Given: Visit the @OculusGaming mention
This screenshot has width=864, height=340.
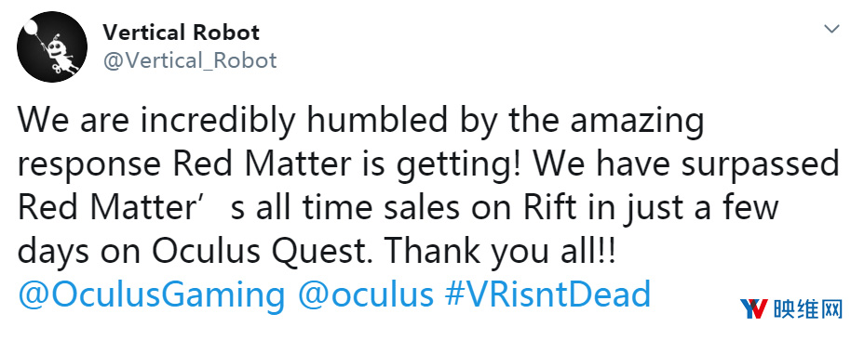Looking at the screenshot, I should (x=152, y=294).
